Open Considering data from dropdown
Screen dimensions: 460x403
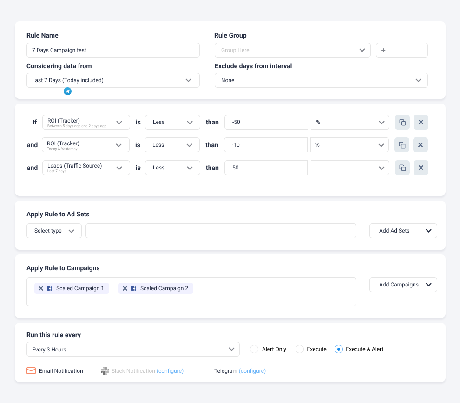(113, 80)
